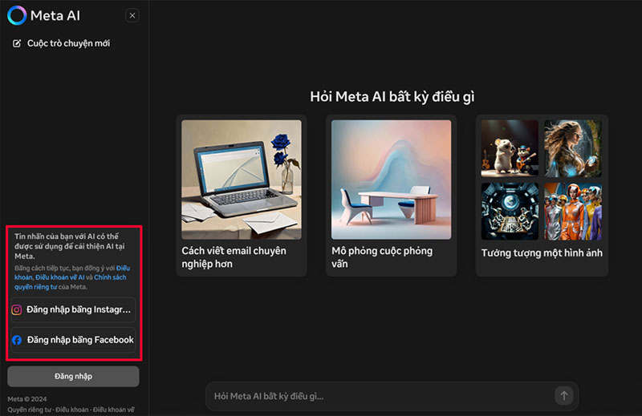Click the colorful suited people thumbnail
This screenshot has height=416, width=642.
click(573, 211)
